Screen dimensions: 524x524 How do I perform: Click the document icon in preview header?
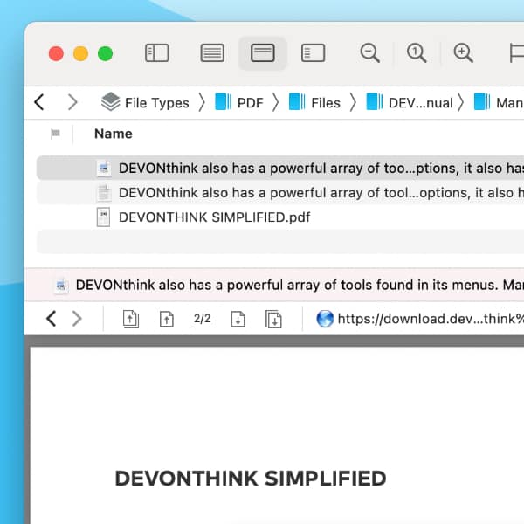pos(61,286)
